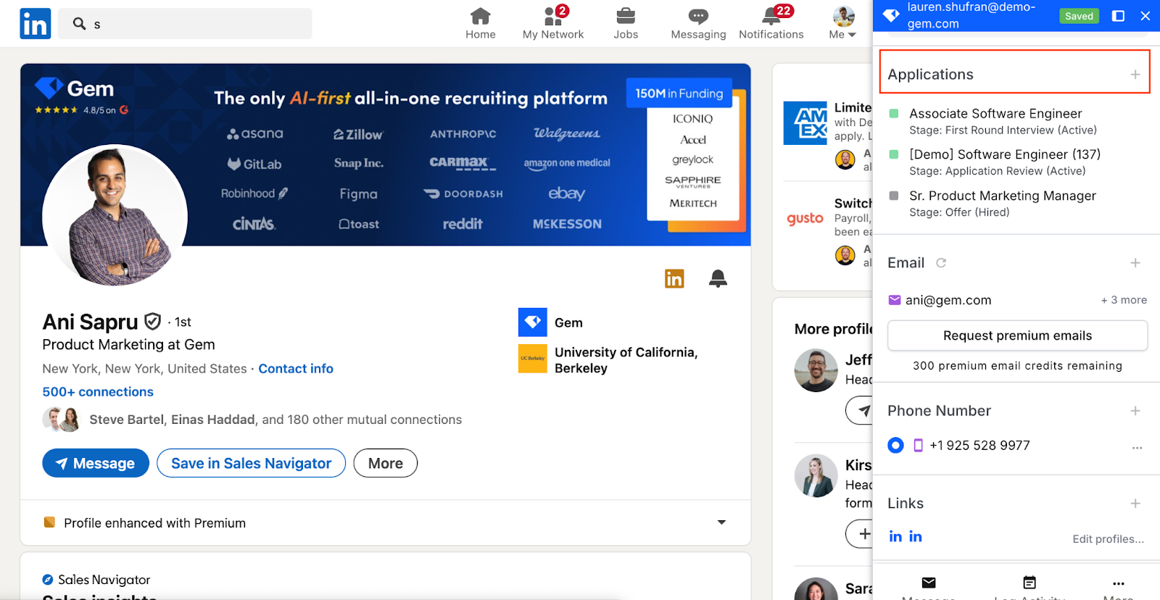Click the notification bell on profile

(x=718, y=278)
